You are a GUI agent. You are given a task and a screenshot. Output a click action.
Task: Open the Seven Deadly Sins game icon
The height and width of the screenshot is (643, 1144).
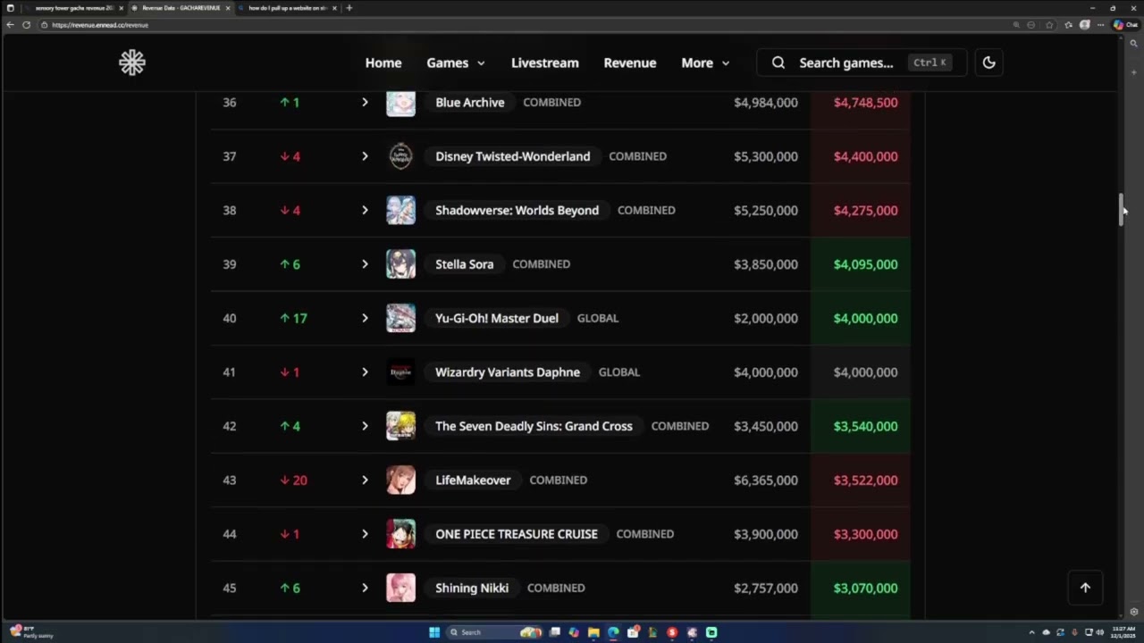point(400,426)
